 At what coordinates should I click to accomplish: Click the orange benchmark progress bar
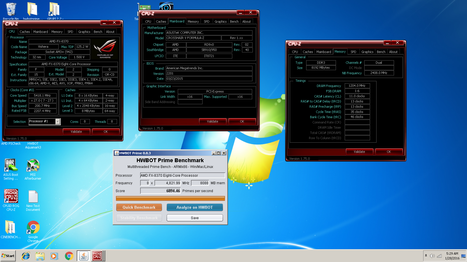point(170,199)
